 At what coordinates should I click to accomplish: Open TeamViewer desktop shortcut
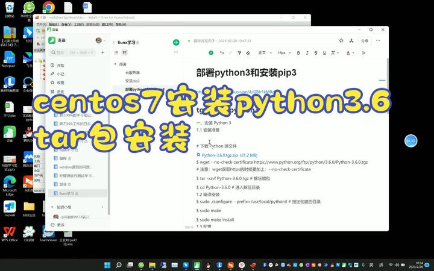(48, 234)
